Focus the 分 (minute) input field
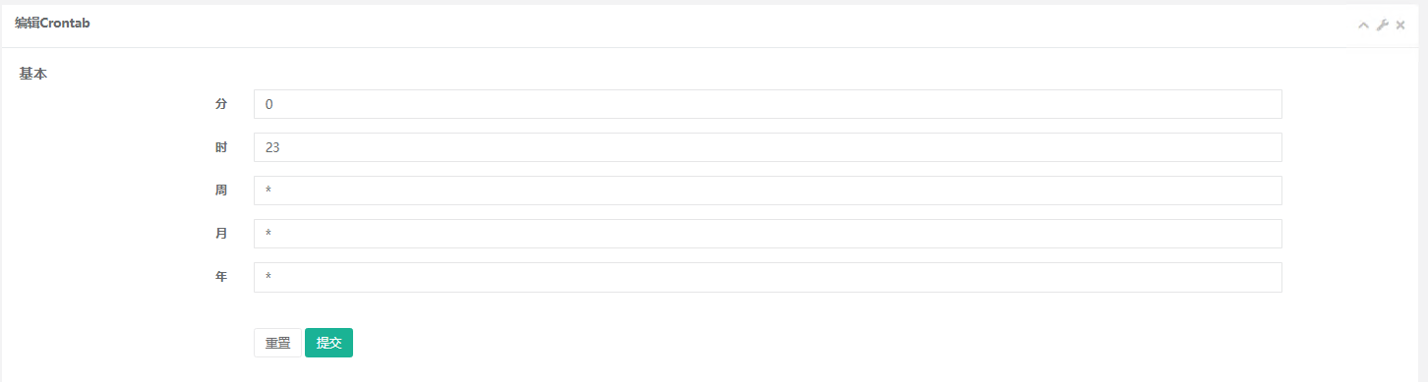The width and height of the screenshot is (1428, 382). click(767, 104)
